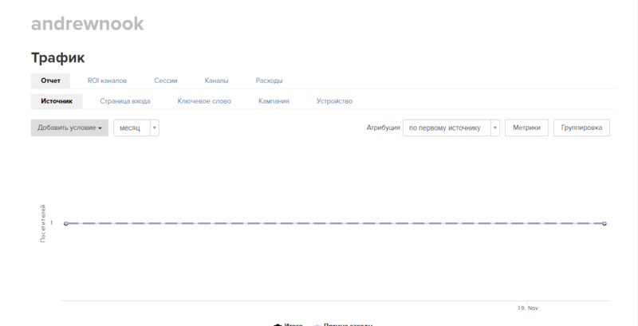
Task: Open the Расходы tab
Action: [x=269, y=81]
